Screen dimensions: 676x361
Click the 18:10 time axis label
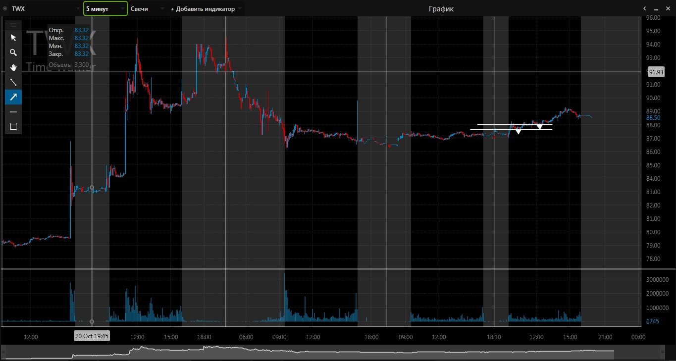(494, 337)
